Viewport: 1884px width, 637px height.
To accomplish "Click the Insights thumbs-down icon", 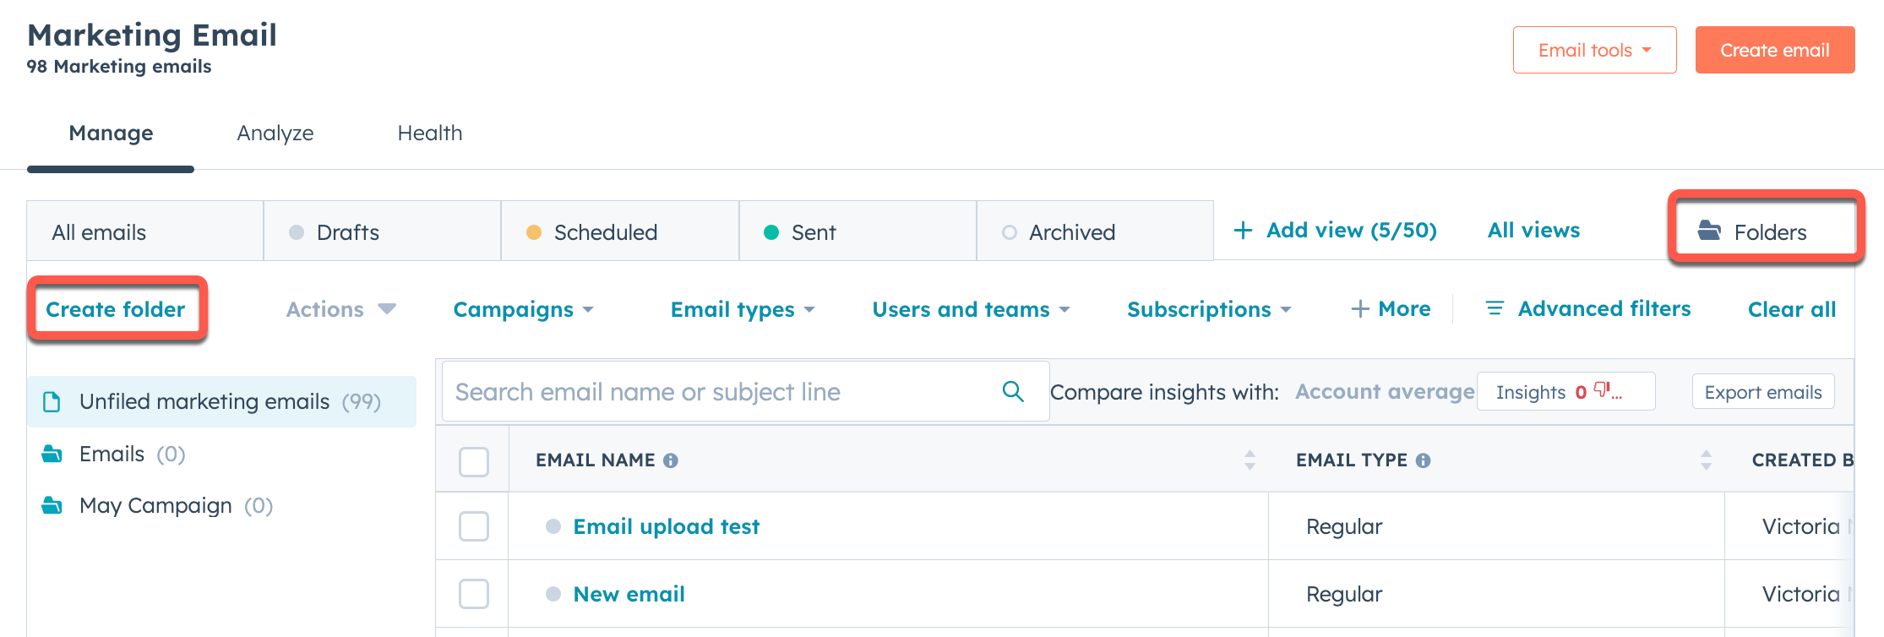I will pos(1604,389).
